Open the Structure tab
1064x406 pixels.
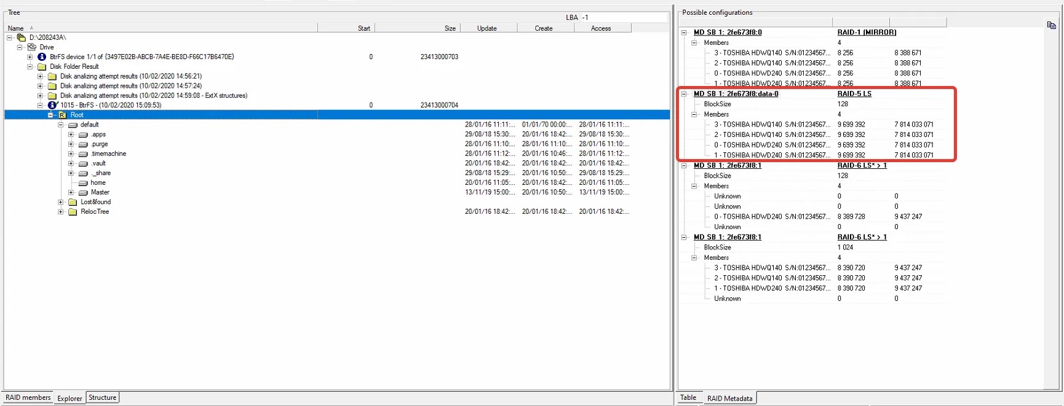pos(102,397)
